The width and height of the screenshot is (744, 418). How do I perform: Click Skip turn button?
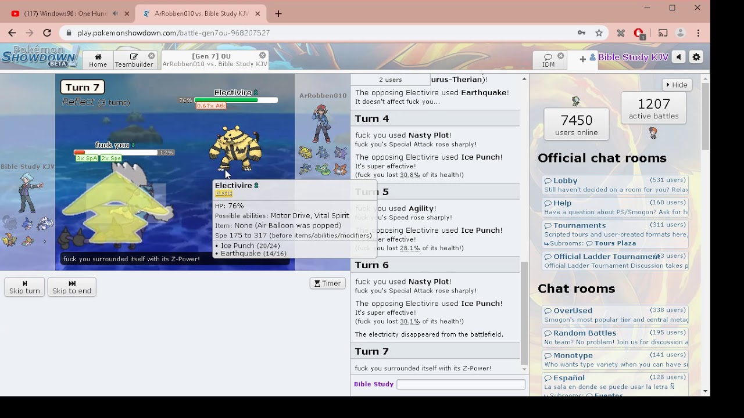24,287
